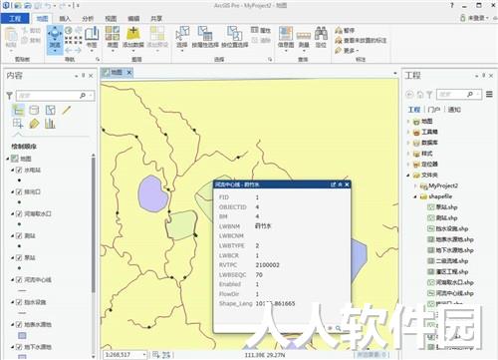
Task: Collapse the 水电站 layer legend
Action: (x=12, y=170)
